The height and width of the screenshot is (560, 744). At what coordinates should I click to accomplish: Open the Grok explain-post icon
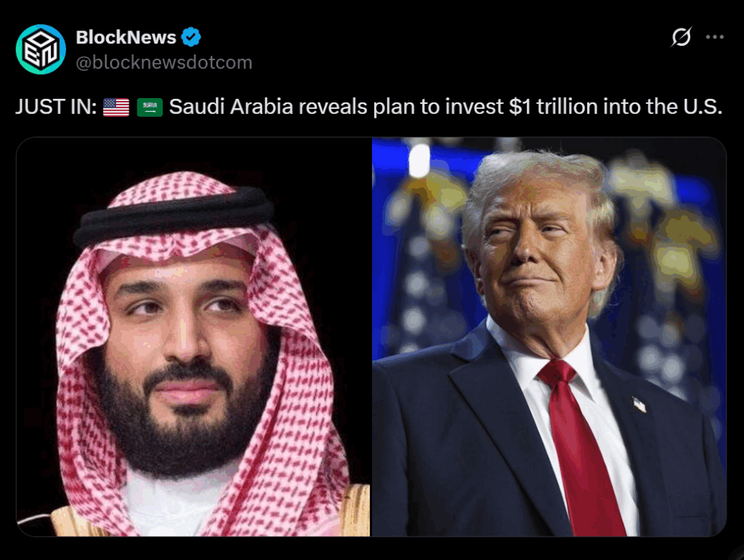[682, 36]
